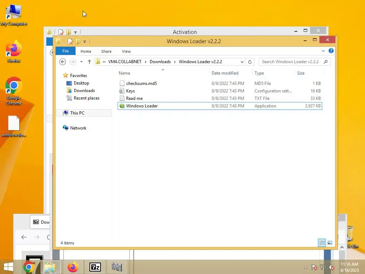This screenshot has width=365, height=274.
Task: Click the Activation window title bar
Action: click(x=185, y=32)
